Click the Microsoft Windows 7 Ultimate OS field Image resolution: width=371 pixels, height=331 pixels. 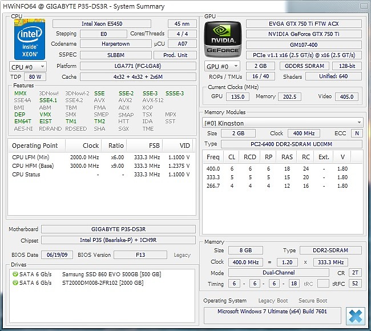(x=272, y=316)
